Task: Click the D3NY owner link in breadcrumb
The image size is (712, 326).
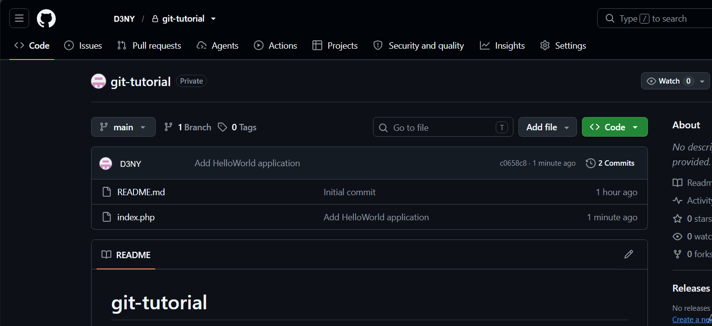Action: [124, 19]
